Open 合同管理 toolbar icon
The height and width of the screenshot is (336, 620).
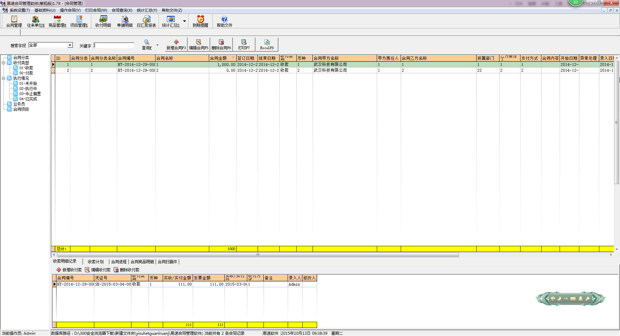14,21
